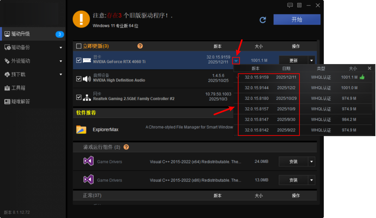Click the speaker icon for NVIDIA High Definition Audio
376x218 pixels.
click(x=87, y=79)
